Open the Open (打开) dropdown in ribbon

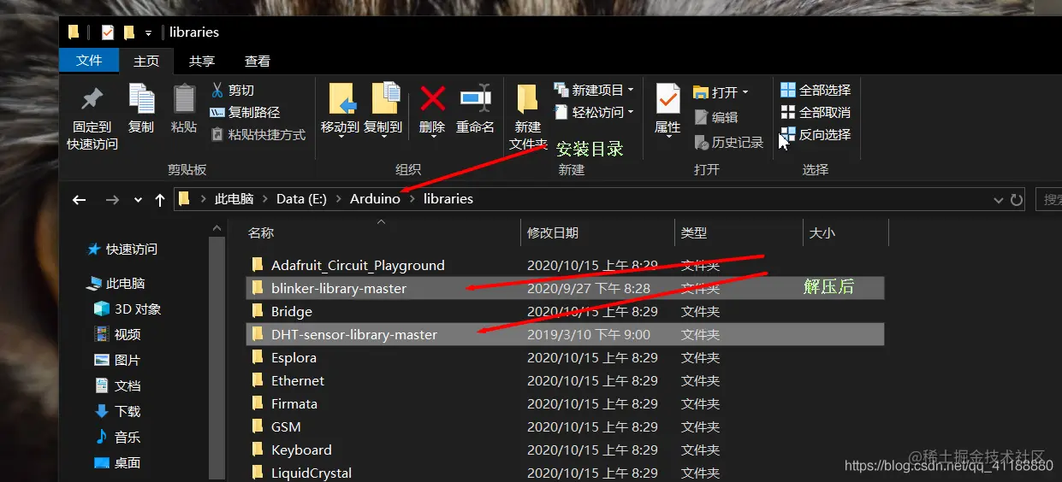pyautogui.click(x=721, y=91)
